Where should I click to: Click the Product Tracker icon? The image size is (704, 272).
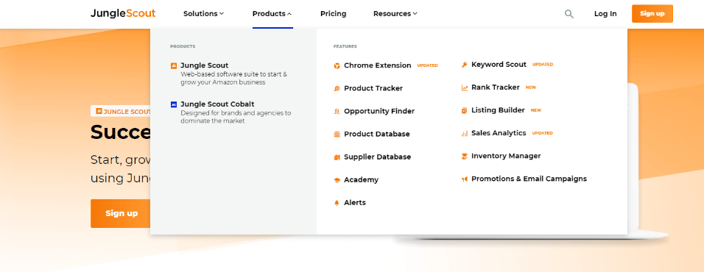337,89
